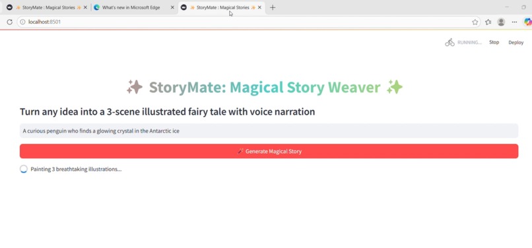Image resolution: width=532 pixels, height=248 pixels.
Task: Click the loading spinner beside Painting status
Action: click(23, 169)
